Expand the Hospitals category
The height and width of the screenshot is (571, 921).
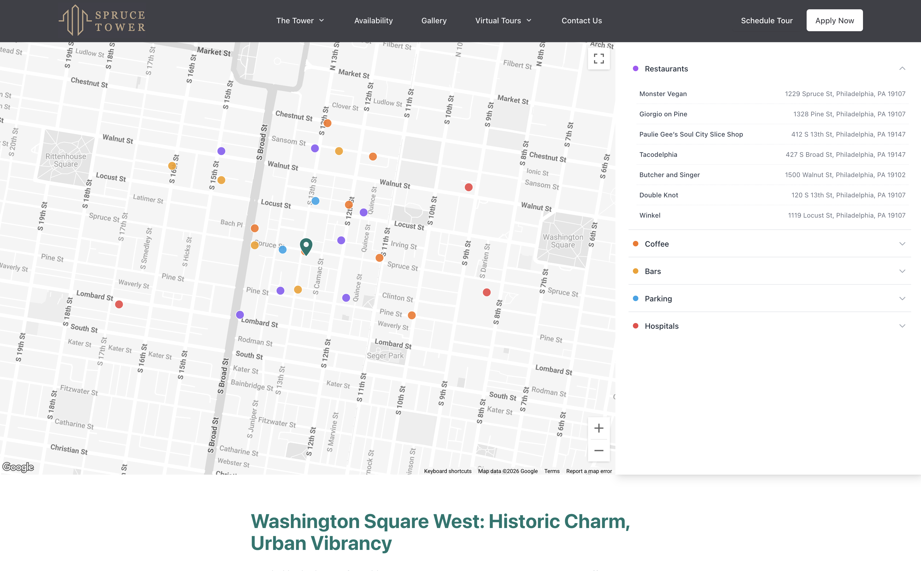(x=769, y=326)
